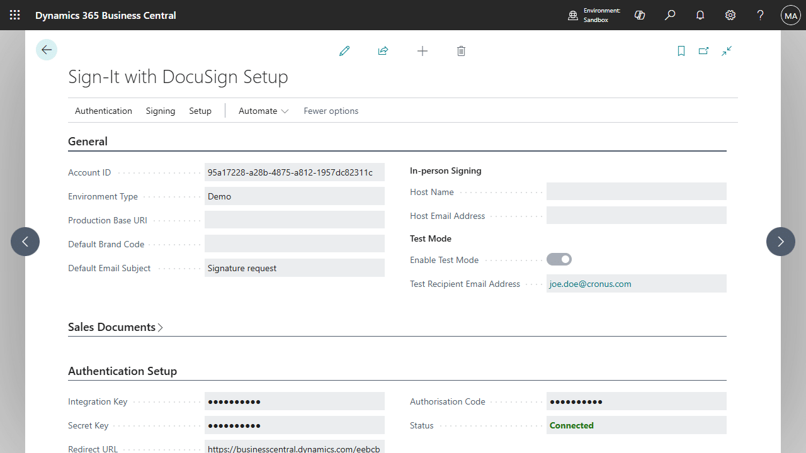The height and width of the screenshot is (453, 806).
Task: Open the Signing menu item
Action: 161,111
